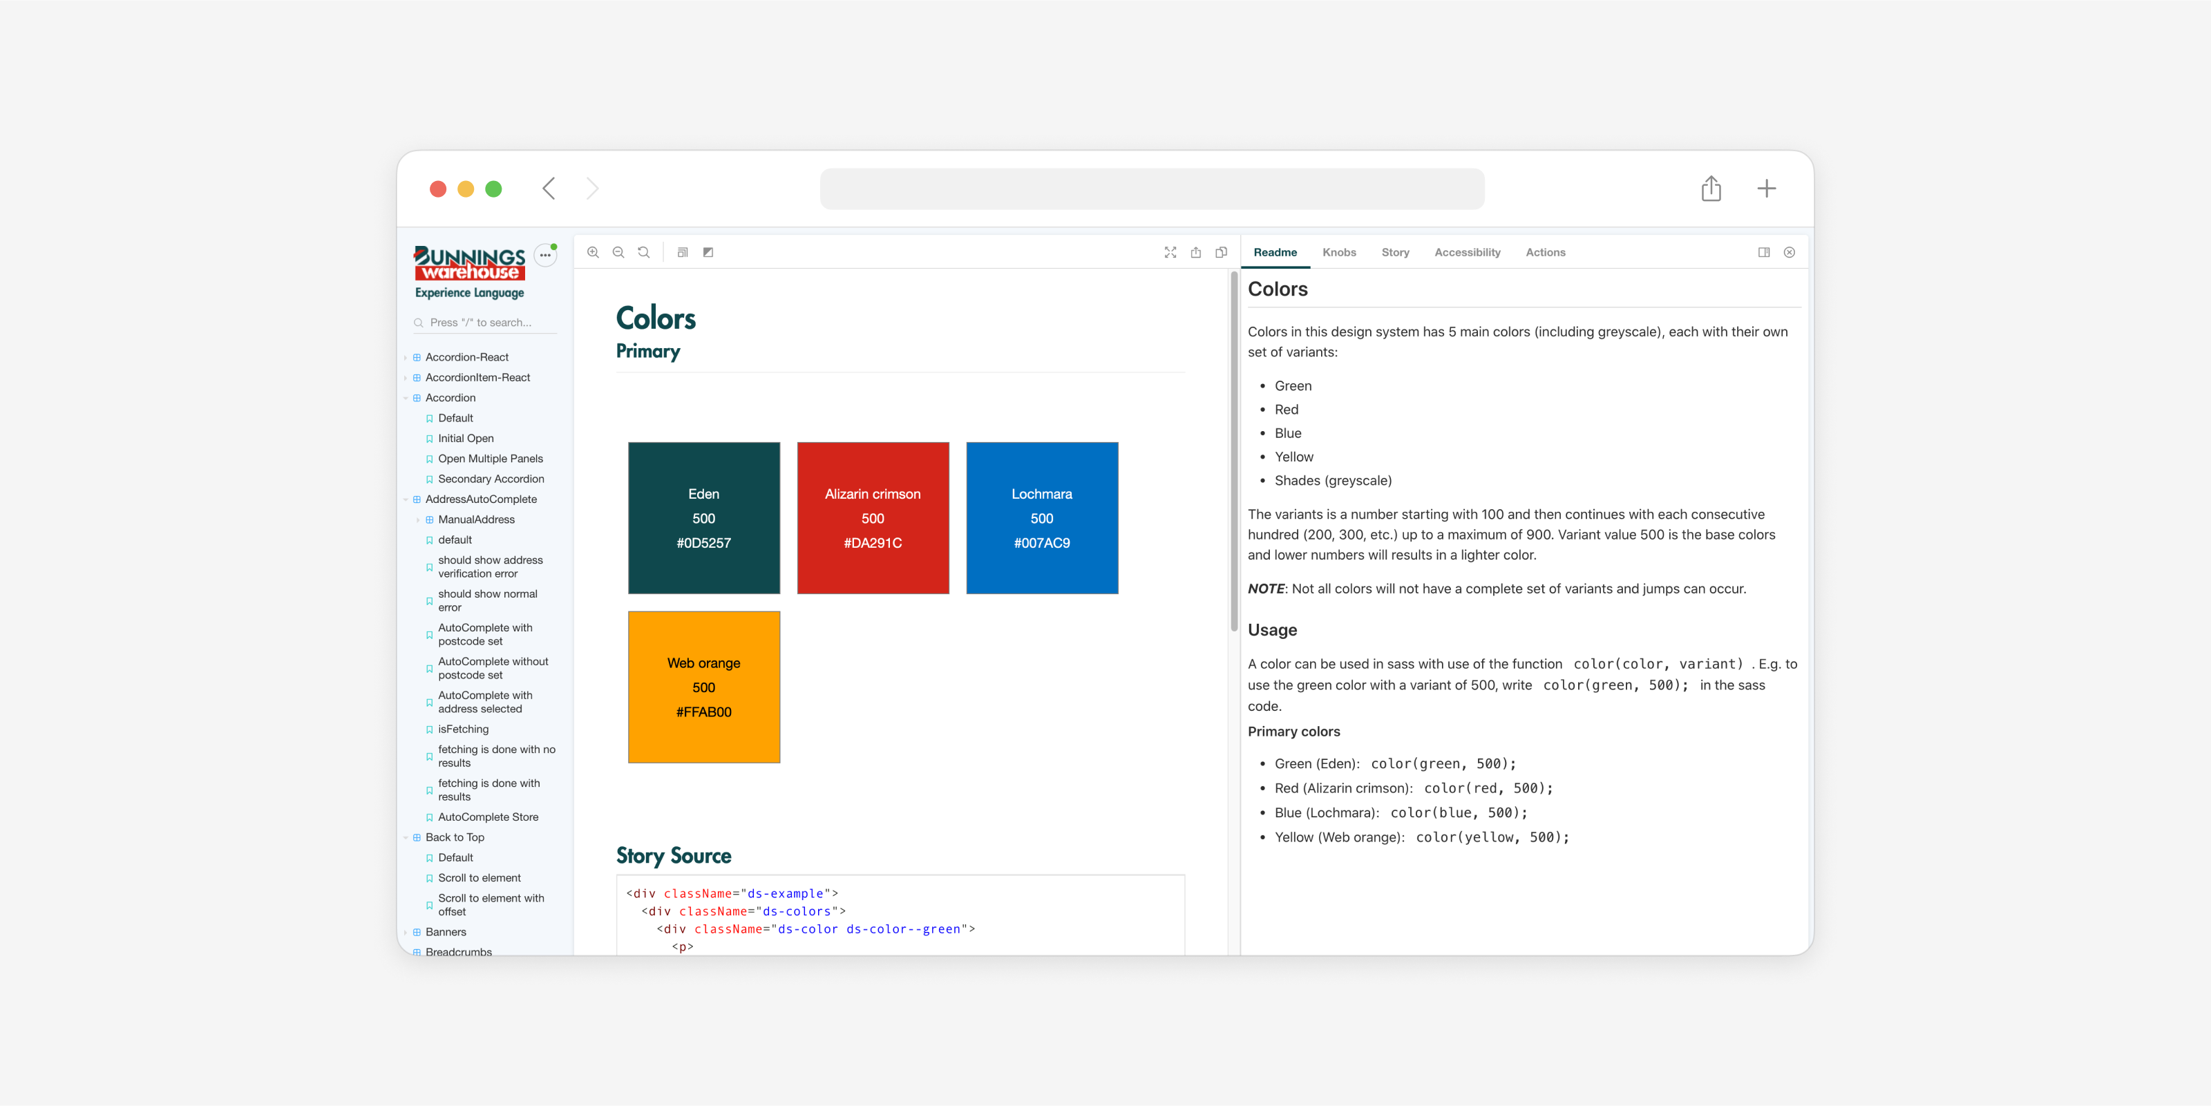Open a new browser tab with plus icon
2211x1106 pixels.
(1767, 189)
